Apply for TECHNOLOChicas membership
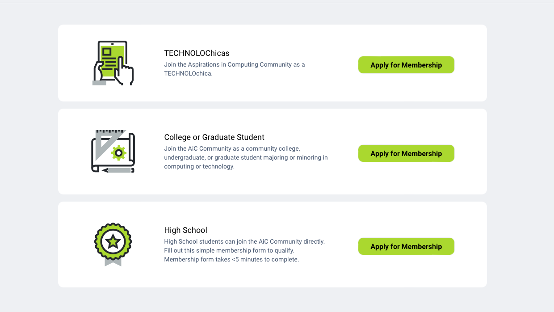 pos(406,65)
